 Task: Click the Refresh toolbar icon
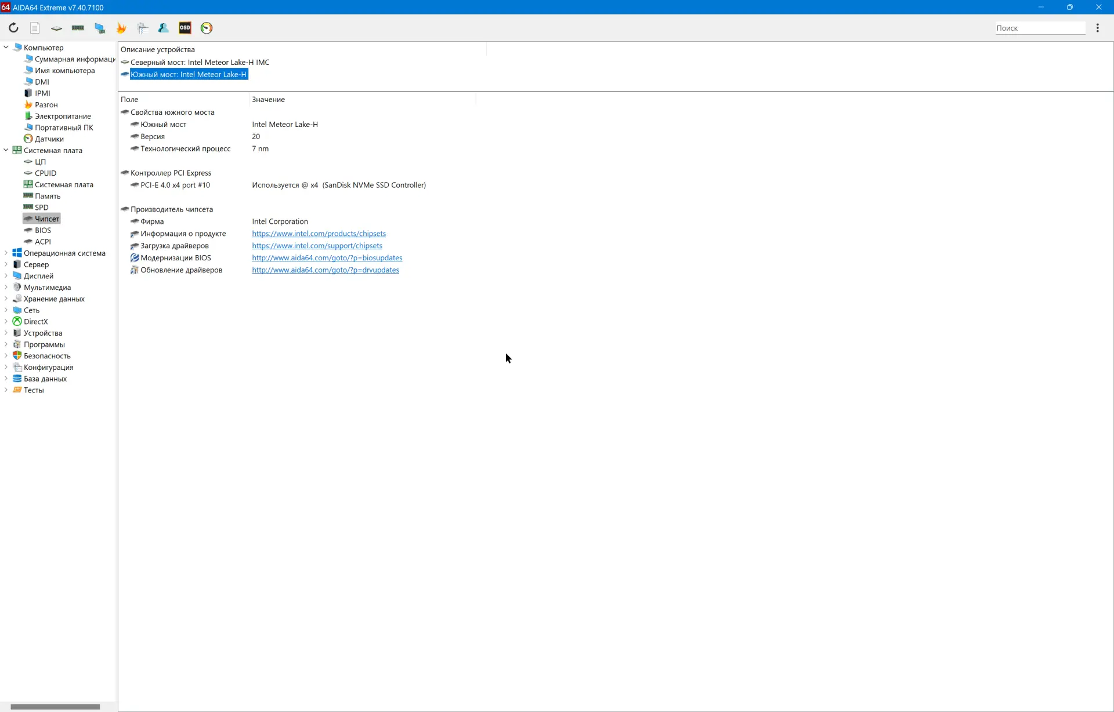[13, 28]
